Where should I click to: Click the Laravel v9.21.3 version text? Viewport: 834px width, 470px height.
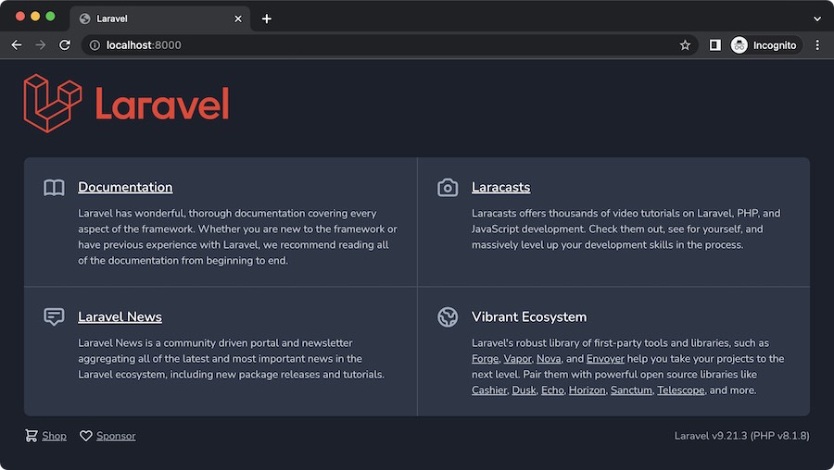(x=741, y=436)
